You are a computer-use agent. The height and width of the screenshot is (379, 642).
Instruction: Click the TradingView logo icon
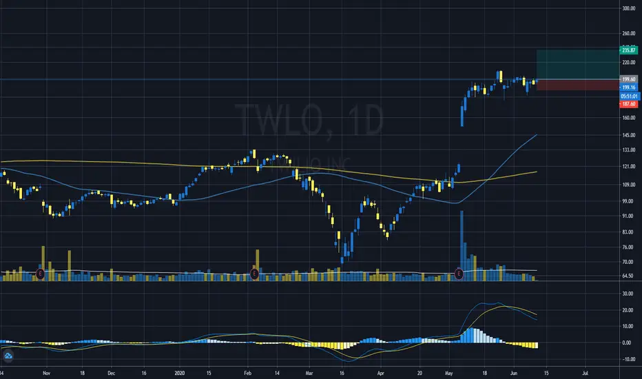(8, 356)
